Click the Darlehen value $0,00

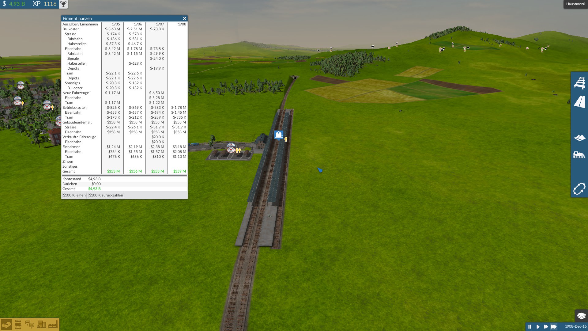[96, 184]
